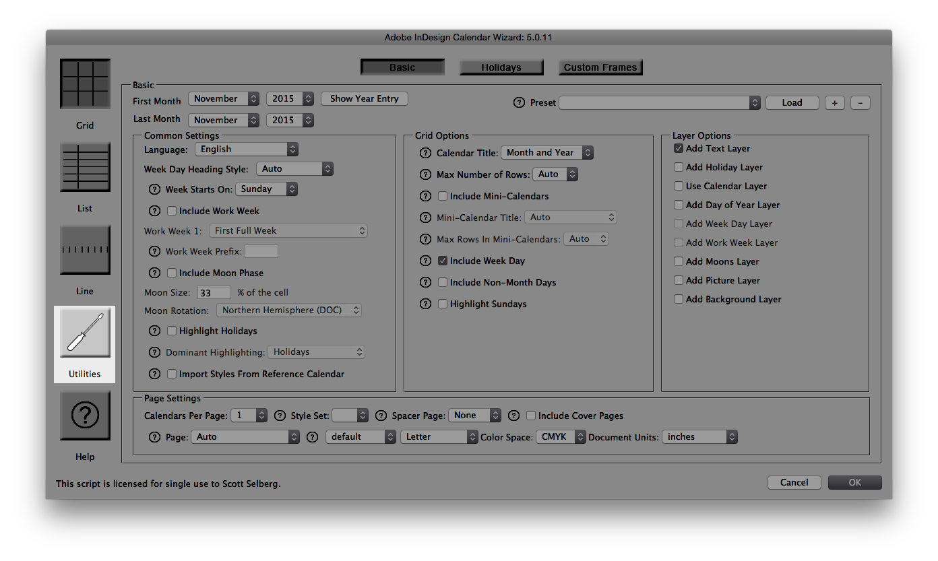Uncheck the Add Text Layer checkbox
The width and height of the screenshot is (938, 561).
coord(679,148)
